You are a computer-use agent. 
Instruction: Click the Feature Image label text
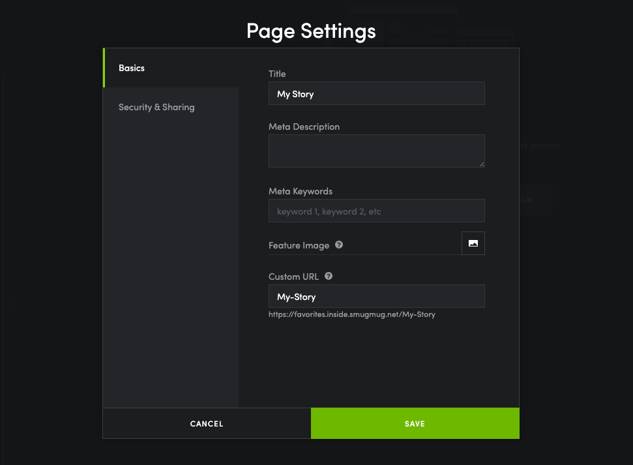pyautogui.click(x=299, y=245)
